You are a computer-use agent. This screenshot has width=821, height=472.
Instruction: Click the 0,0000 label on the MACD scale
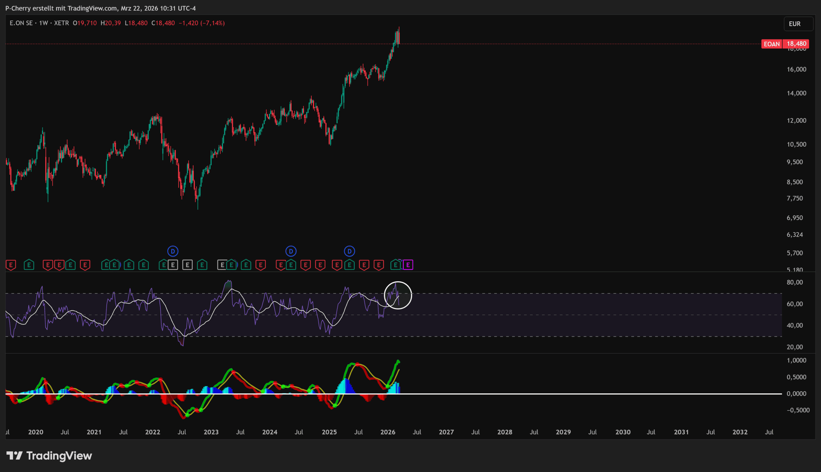click(796, 393)
